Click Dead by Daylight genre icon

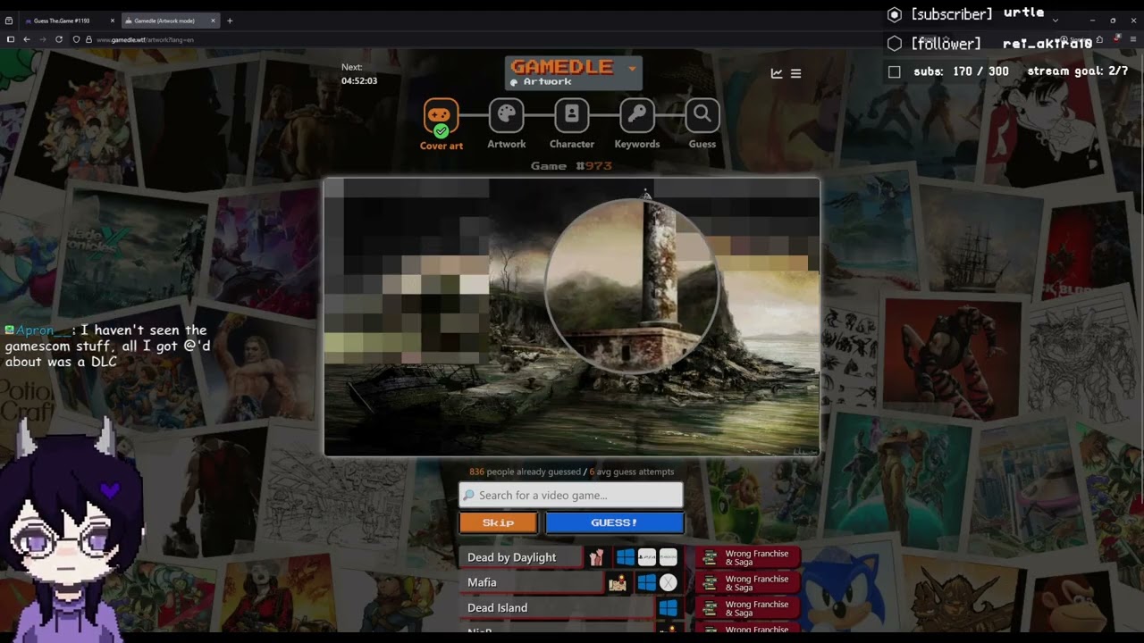click(x=596, y=557)
